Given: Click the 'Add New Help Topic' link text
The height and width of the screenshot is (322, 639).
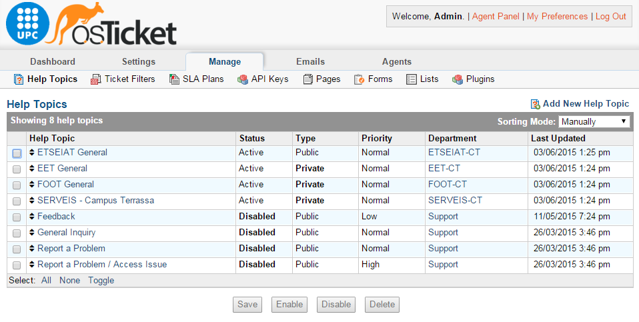Looking at the screenshot, I should (586, 104).
